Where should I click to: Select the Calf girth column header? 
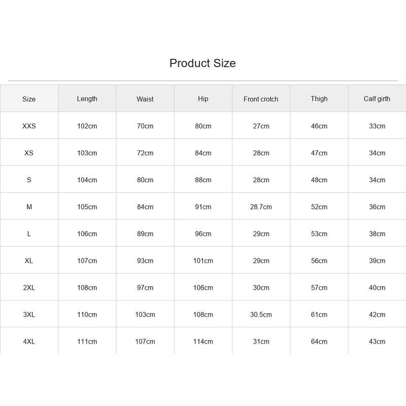(377, 98)
